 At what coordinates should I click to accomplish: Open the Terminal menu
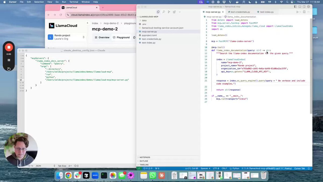[x=74, y=2]
